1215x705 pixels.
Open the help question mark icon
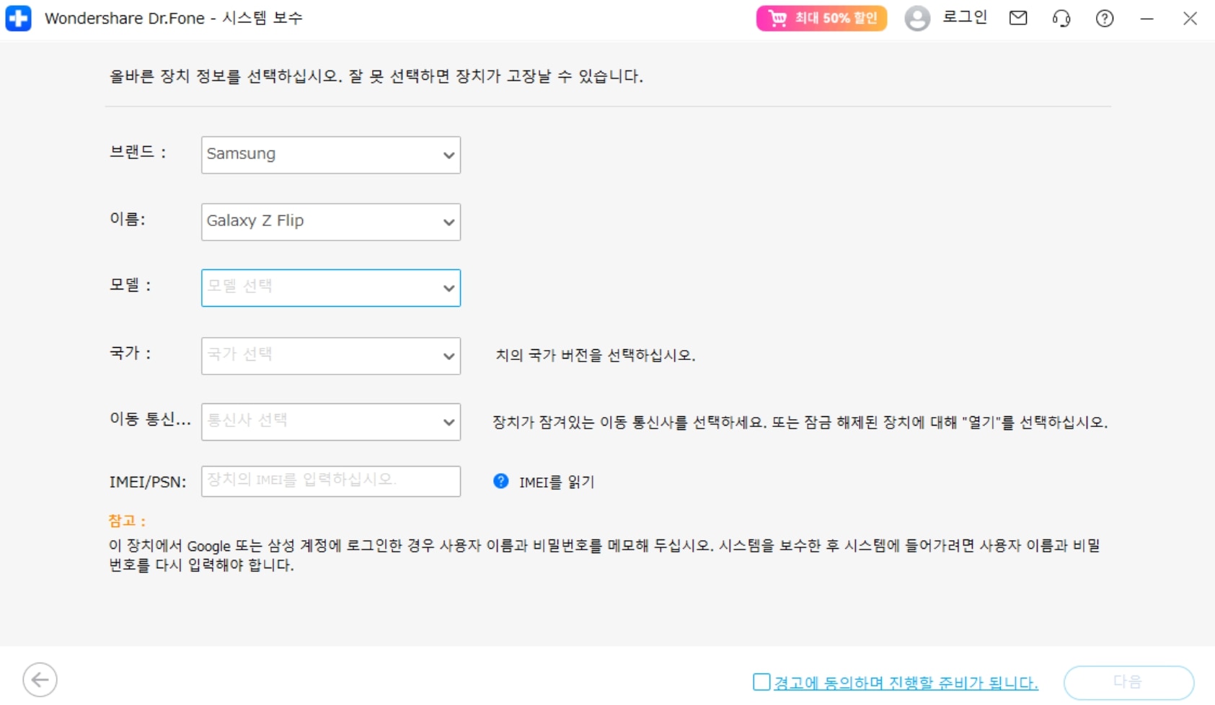tap(1105, 18)
